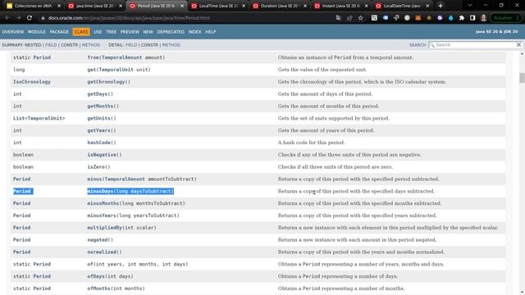This screenshot has width=525, height=295.
Task: Open TREE in the Javadoc nav bar
Action: [111, 32]
